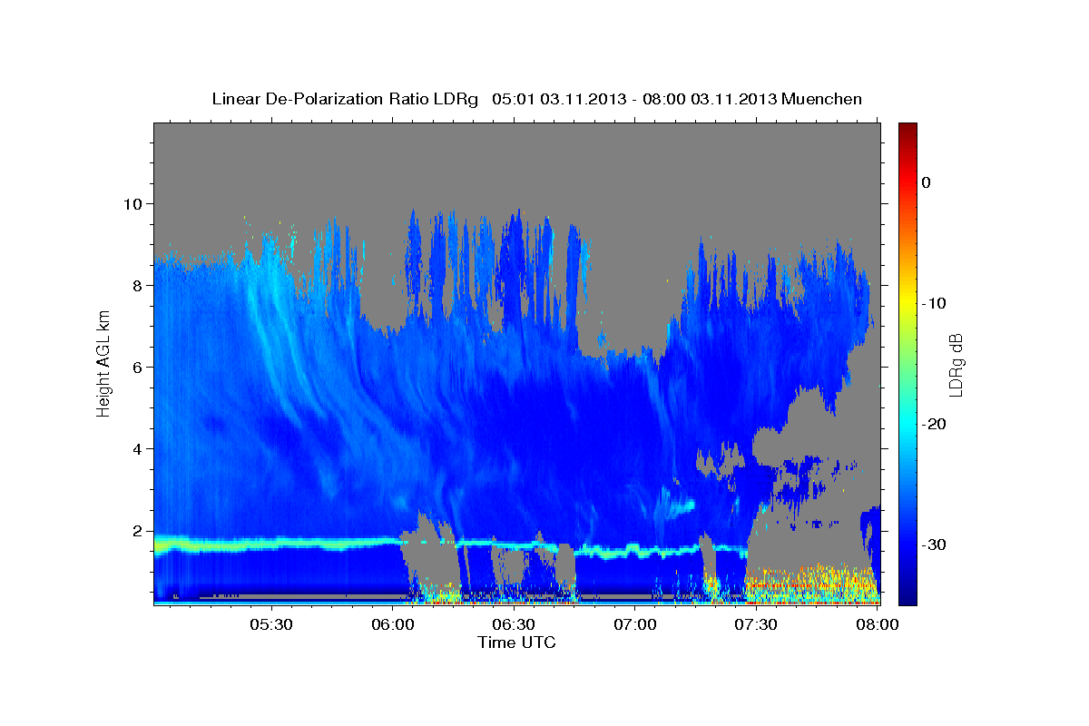Screen dimensions: 1089x726
Task: Click the '07:30' time axis label
Action: click(x=756, y=624)
